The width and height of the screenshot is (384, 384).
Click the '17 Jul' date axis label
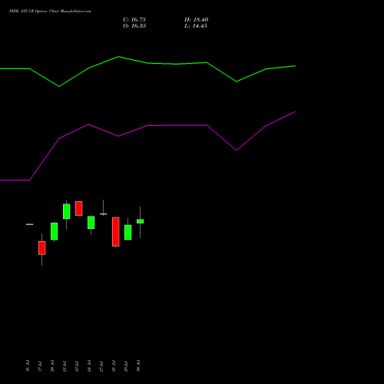[x=40, y=366]
